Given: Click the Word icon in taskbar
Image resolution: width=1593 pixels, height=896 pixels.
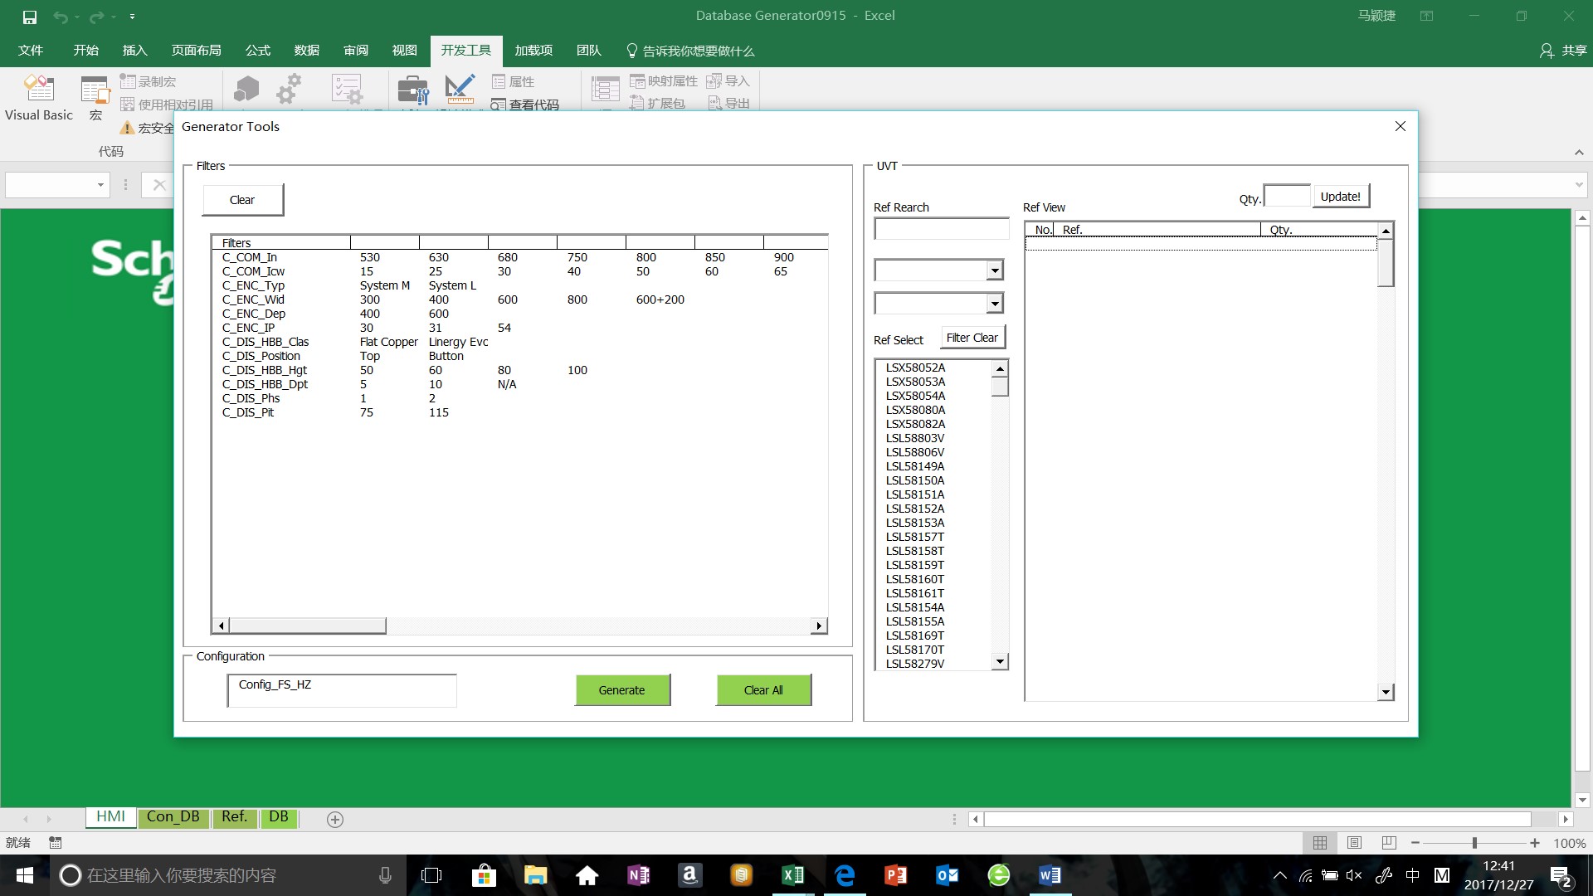Looking at the screenshot, I should click(x=1049, y=875).
